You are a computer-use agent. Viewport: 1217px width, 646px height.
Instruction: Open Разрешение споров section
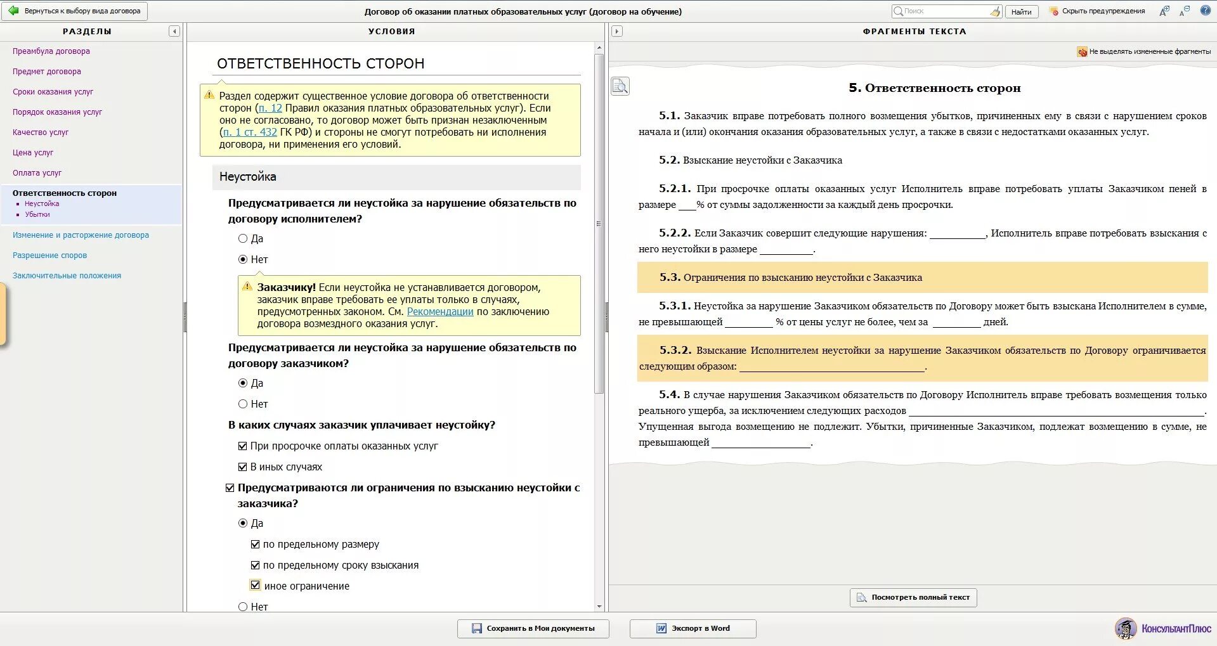(49, 255)
